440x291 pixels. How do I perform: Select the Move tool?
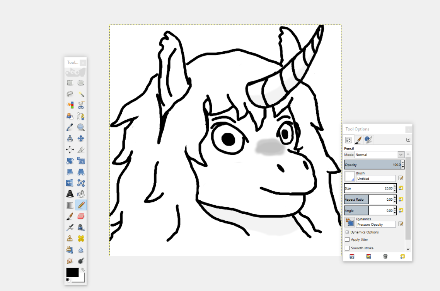click(81, 138)
